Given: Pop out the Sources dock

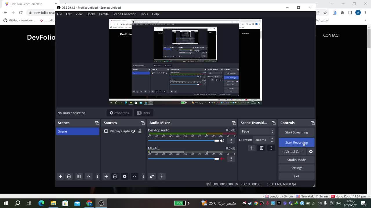Looking at the screenshot, I should (143, 123).
